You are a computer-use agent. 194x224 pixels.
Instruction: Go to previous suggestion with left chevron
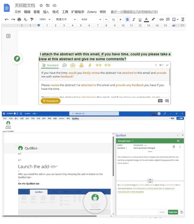[x=156, y=65]
